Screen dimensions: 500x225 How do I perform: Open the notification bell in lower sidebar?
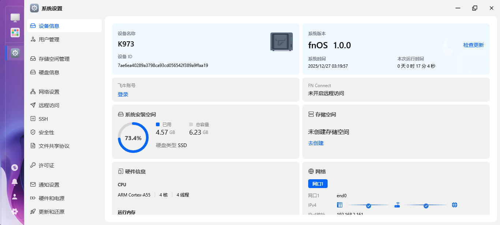[x=14, y=182]
